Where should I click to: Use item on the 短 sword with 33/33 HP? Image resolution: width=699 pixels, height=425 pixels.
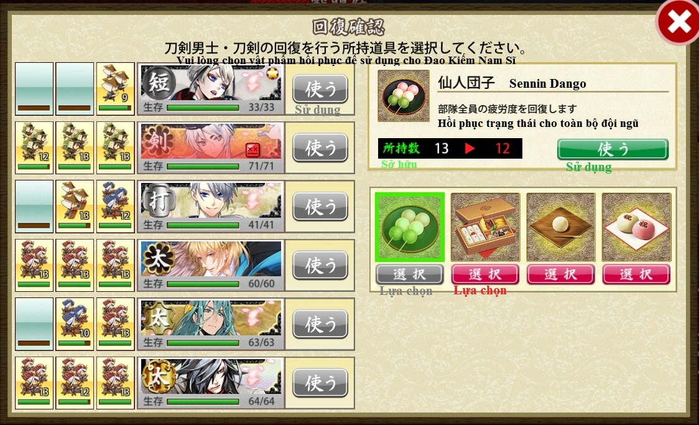320,89
